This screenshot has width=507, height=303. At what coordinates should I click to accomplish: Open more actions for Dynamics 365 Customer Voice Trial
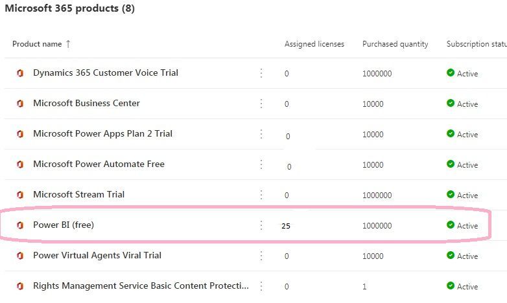261,73
